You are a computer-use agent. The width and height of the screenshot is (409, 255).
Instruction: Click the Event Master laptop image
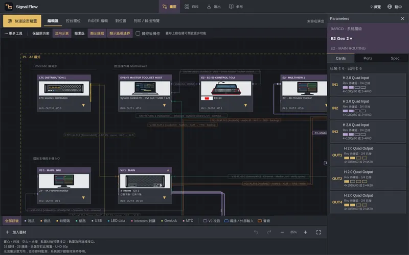pos(145,88)
